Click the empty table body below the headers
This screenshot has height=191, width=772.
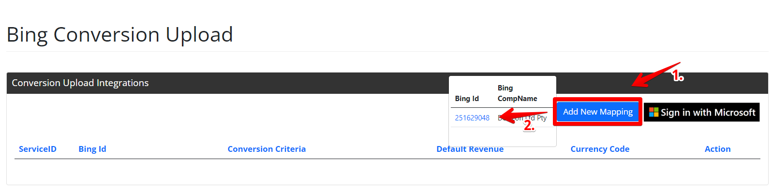point(387,171)
